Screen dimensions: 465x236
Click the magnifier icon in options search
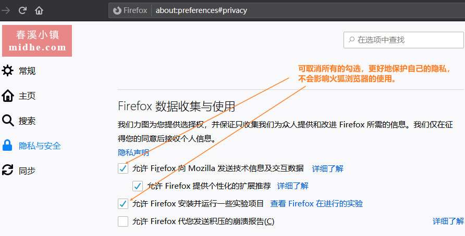[x=352, y=40]
